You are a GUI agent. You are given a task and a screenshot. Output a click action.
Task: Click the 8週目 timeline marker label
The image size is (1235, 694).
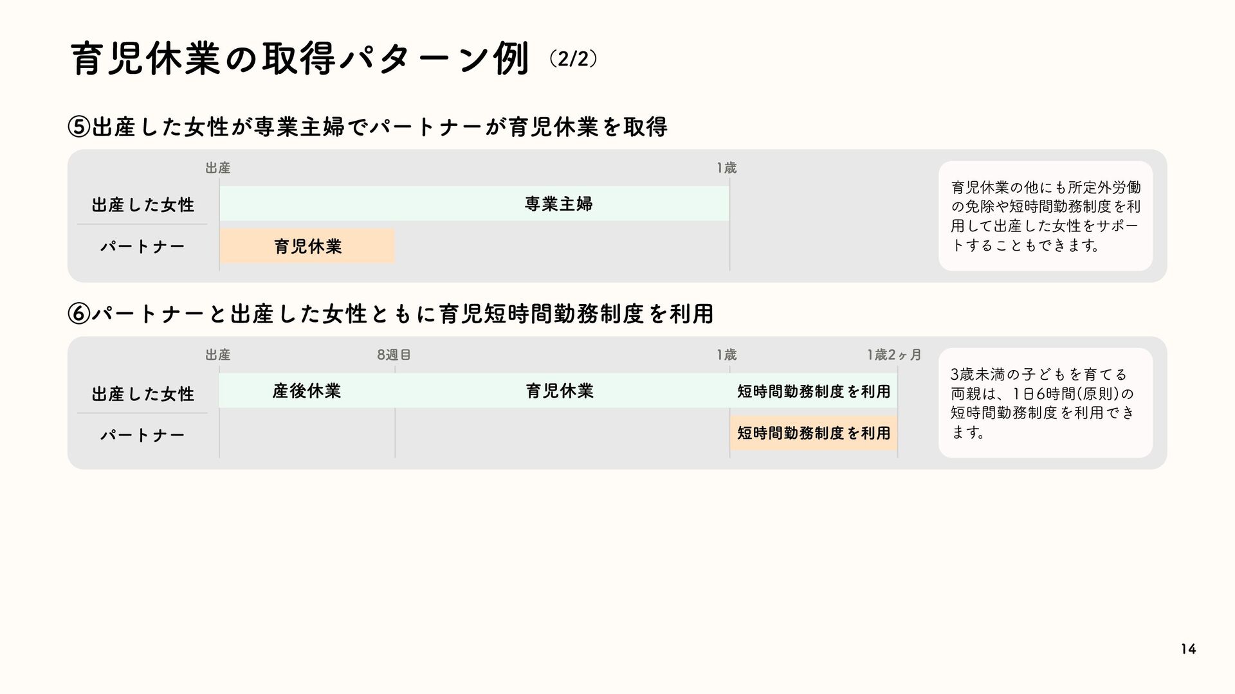point(394,355)
